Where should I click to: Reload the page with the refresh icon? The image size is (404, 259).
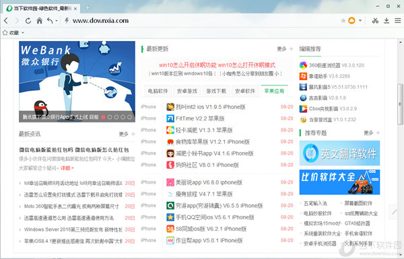click(28, 21)
